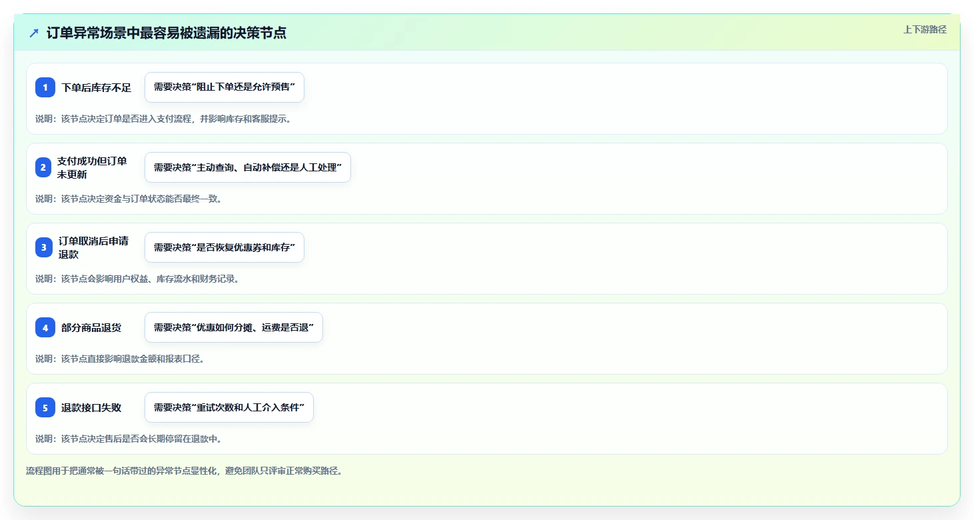Click the arrow icon beside the title
This screenshot has width=974, height=520.
34,33
